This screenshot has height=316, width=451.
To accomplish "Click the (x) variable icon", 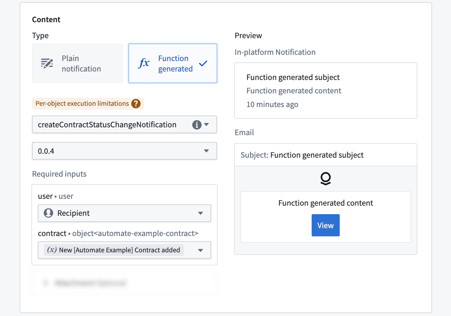I will pyautogui.click(x=52, y=250).
